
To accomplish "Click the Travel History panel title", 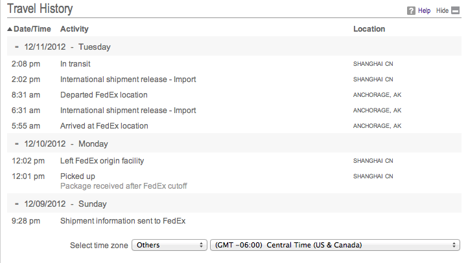I will tap(40, 9).
